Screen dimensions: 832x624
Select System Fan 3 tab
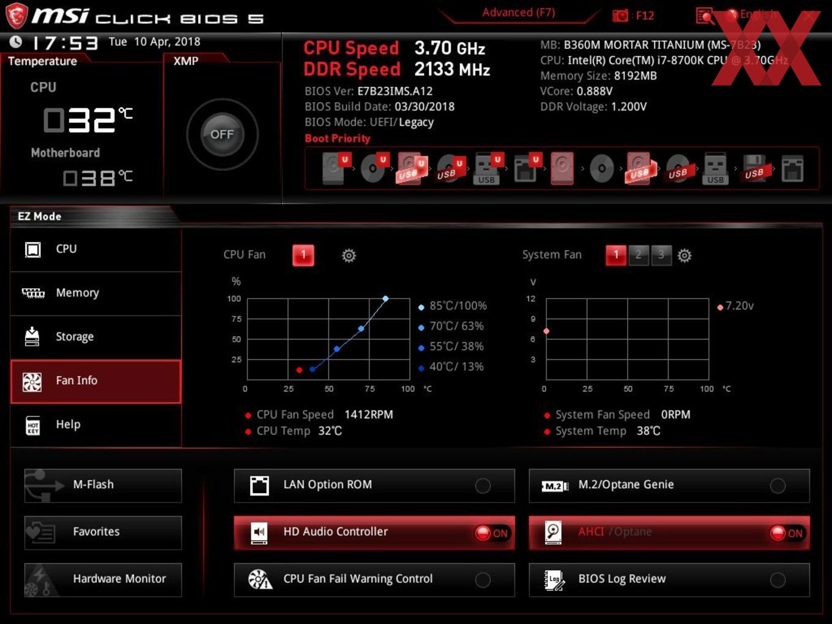pyautogui.click(x=661, y=255)
